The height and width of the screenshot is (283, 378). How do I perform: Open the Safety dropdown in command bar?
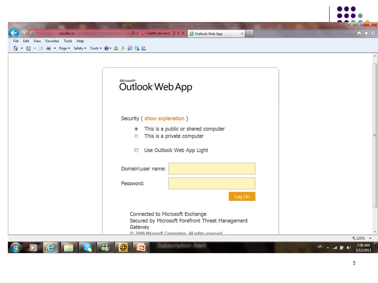[80, 48]
